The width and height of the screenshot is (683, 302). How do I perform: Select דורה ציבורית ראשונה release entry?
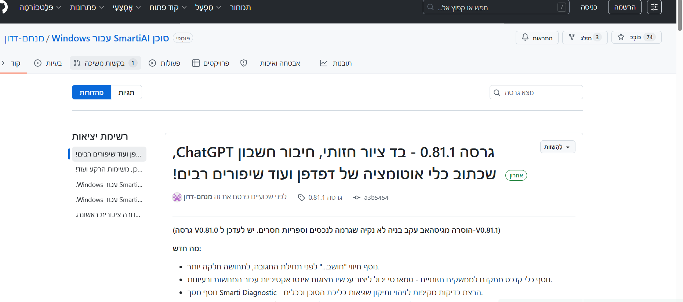(x=109, y=215)
